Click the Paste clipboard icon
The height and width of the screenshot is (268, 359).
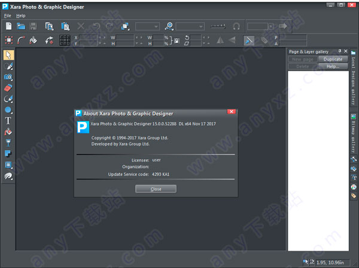click(x=65, y=26)
